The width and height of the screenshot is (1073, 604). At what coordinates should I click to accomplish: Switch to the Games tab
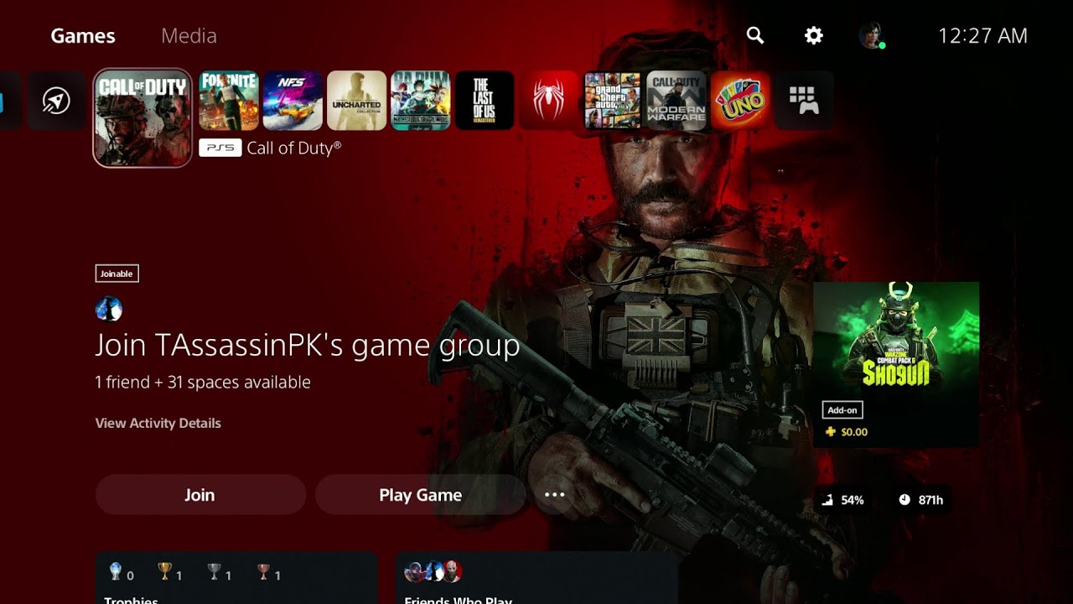pos(83,36)
